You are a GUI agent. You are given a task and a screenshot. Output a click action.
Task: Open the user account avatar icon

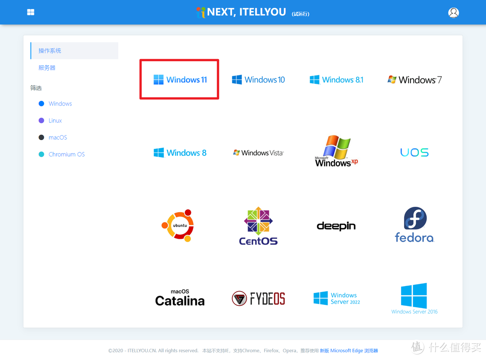(x=454, y=13)
